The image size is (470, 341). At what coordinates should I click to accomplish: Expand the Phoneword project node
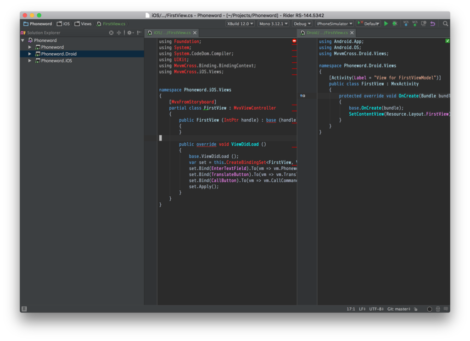point(30,47)
